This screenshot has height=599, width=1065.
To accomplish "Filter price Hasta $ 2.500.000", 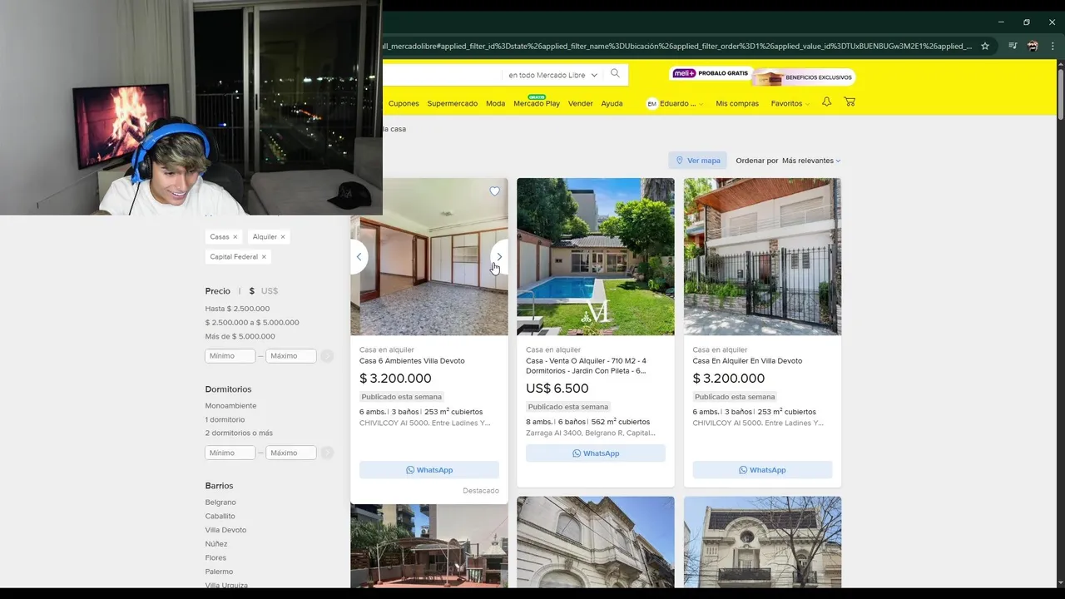I will point(237,309).
